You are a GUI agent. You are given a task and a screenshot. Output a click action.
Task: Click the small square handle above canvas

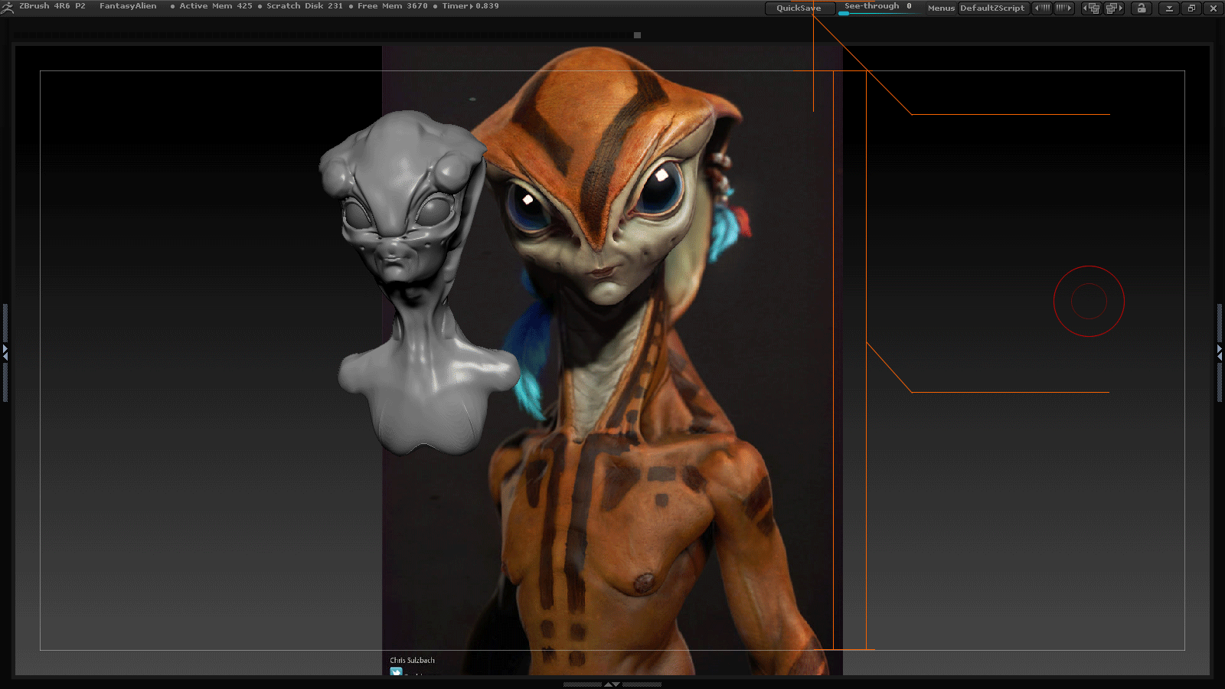pyautogui.click(x=637, y=35)
